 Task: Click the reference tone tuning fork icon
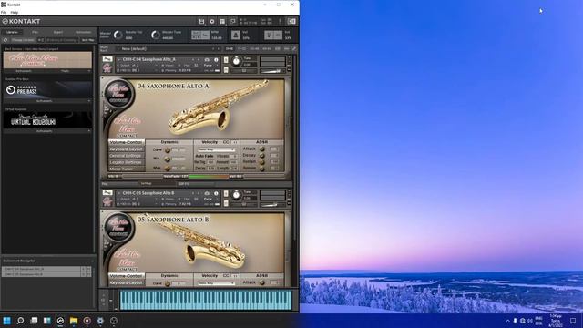pyautogui.click(x=269, y=35)
